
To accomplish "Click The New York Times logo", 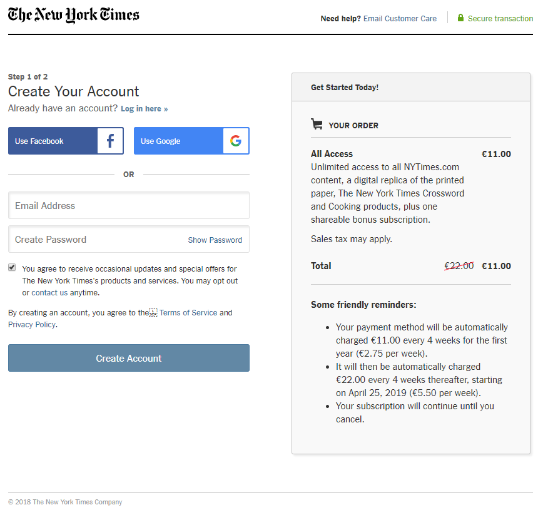I will (74, 15).
